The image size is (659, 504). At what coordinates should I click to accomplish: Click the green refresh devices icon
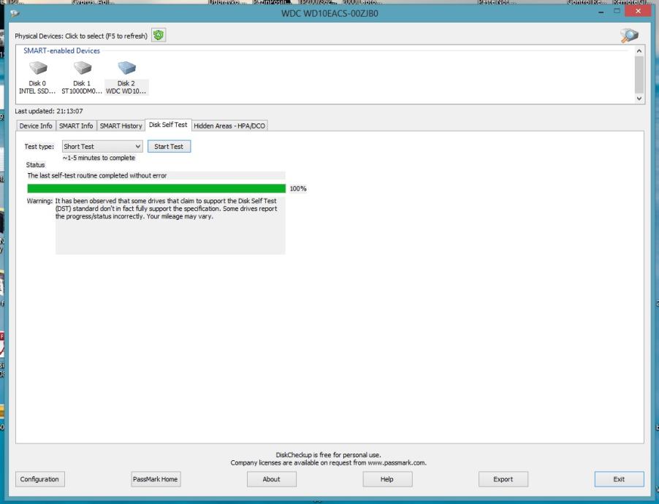pyautogui.click(x=159, y=35)
